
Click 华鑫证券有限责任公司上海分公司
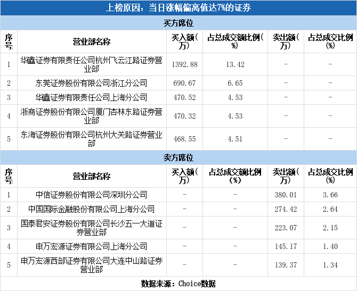(x=92, y=97)
